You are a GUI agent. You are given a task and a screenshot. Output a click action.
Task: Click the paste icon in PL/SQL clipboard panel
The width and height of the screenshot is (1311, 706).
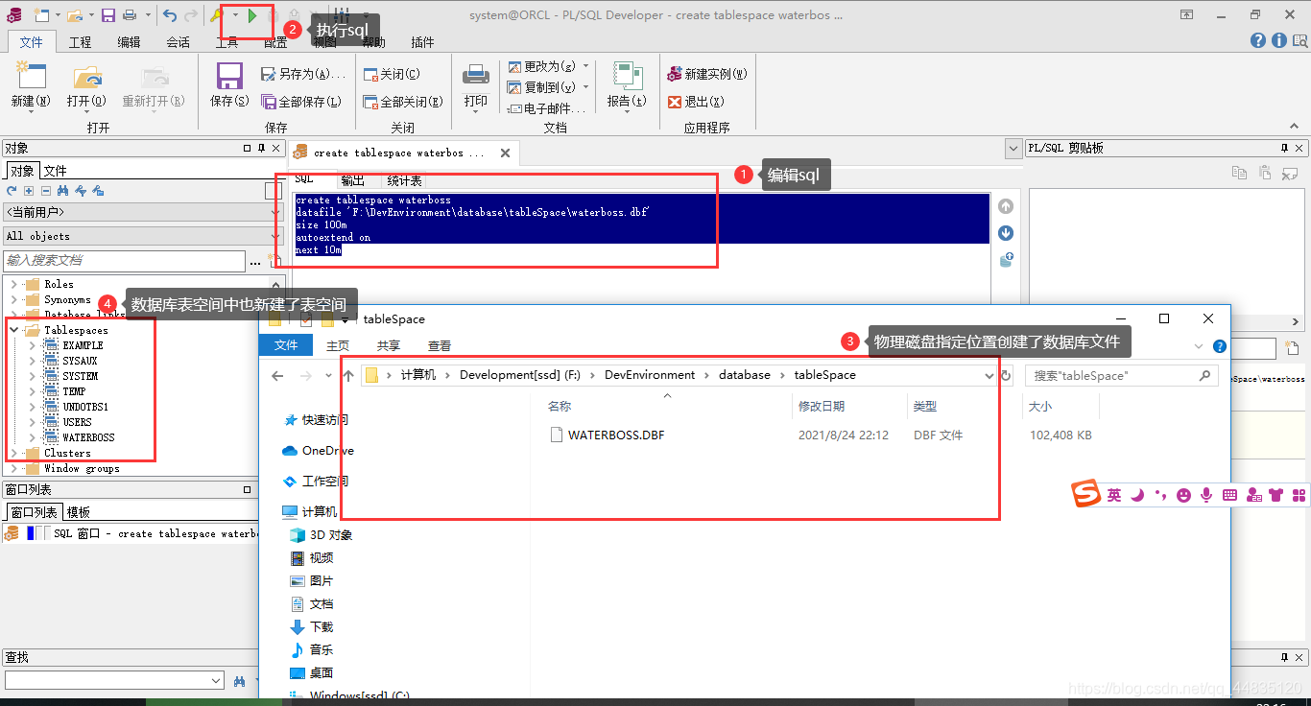tap(1266, 173)
